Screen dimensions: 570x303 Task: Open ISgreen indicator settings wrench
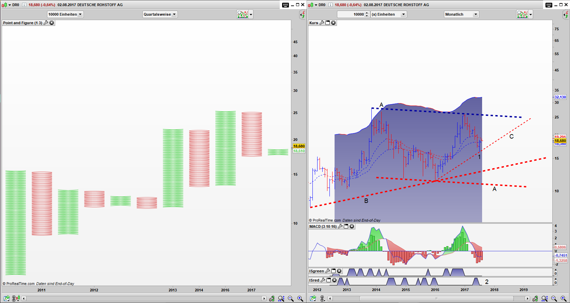point(328,271)
